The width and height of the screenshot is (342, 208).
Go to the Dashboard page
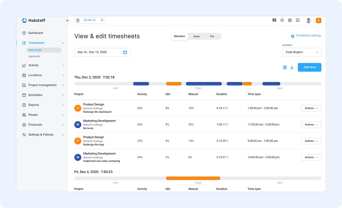point(35,33)
